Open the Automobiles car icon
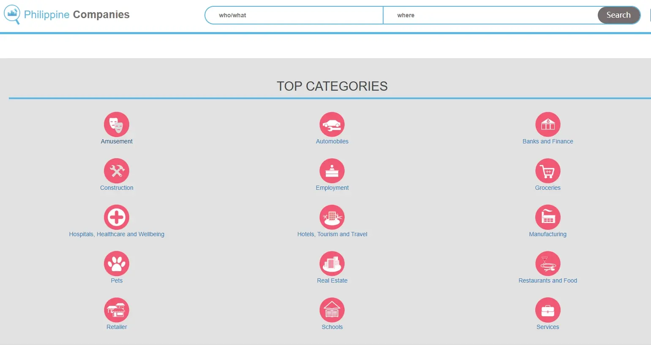 332,124
